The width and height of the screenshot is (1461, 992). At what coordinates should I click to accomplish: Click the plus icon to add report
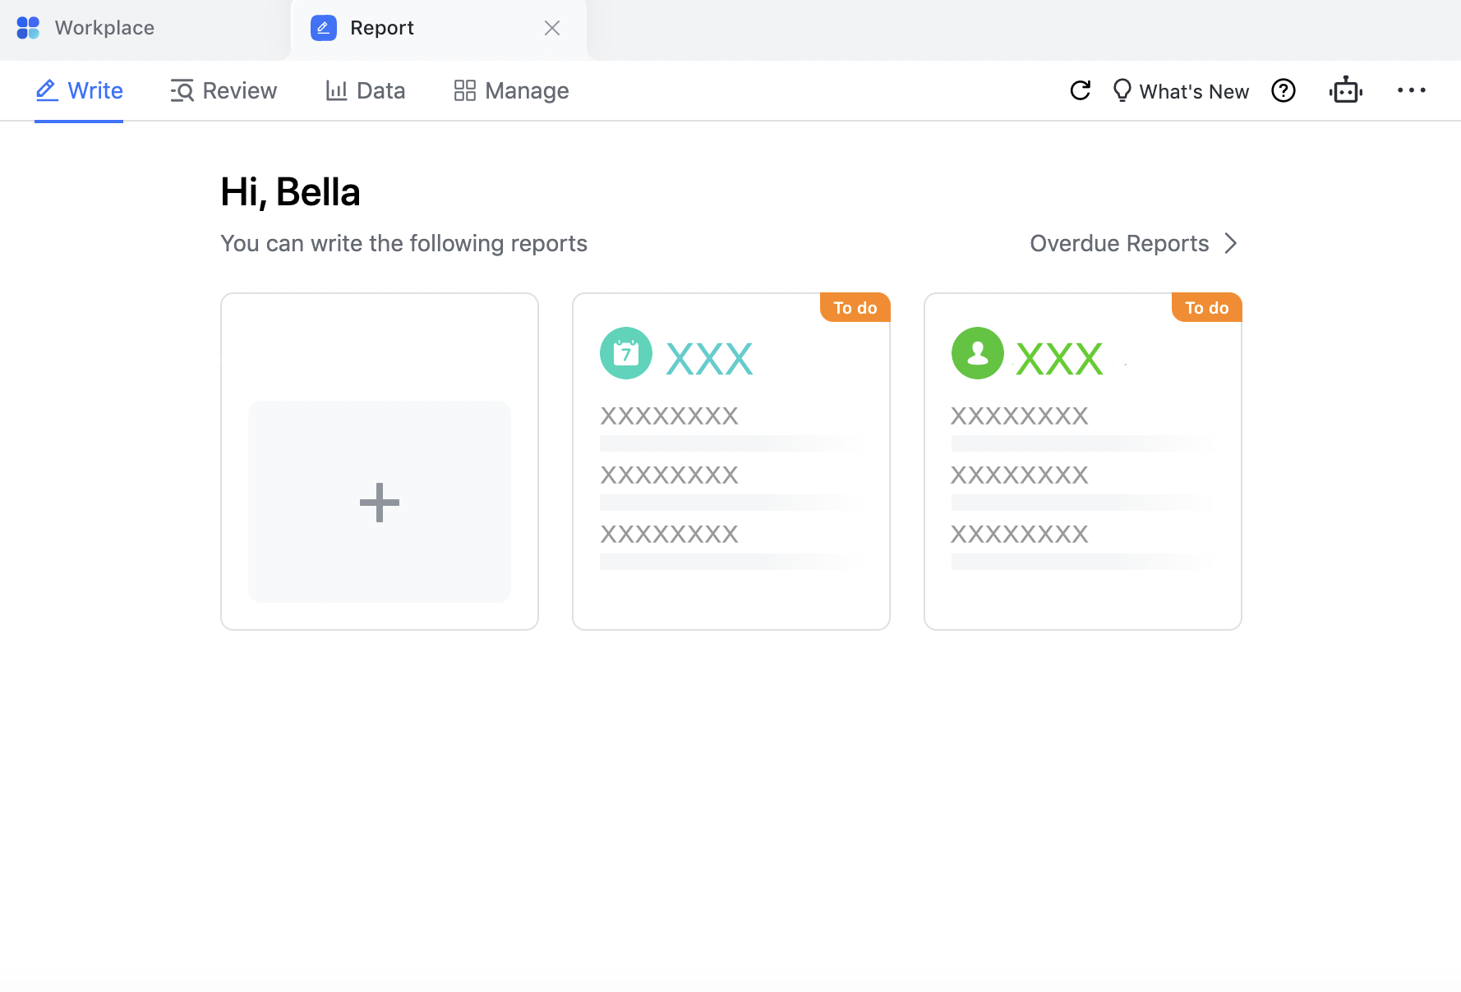click(x=380, y=502)
